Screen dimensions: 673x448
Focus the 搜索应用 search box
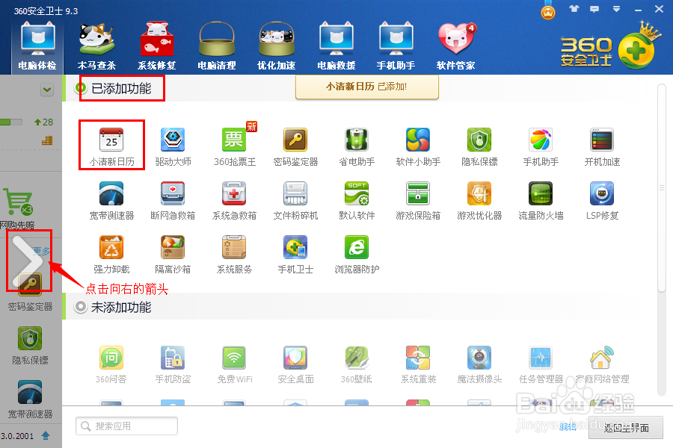click(126, 426)
